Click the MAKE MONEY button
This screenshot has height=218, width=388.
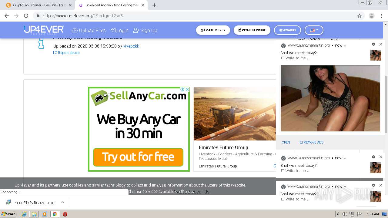(213, 30)
